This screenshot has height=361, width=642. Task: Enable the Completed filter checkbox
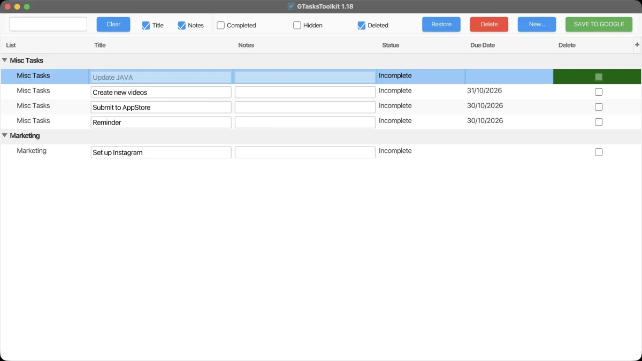[x=220, y=25]
